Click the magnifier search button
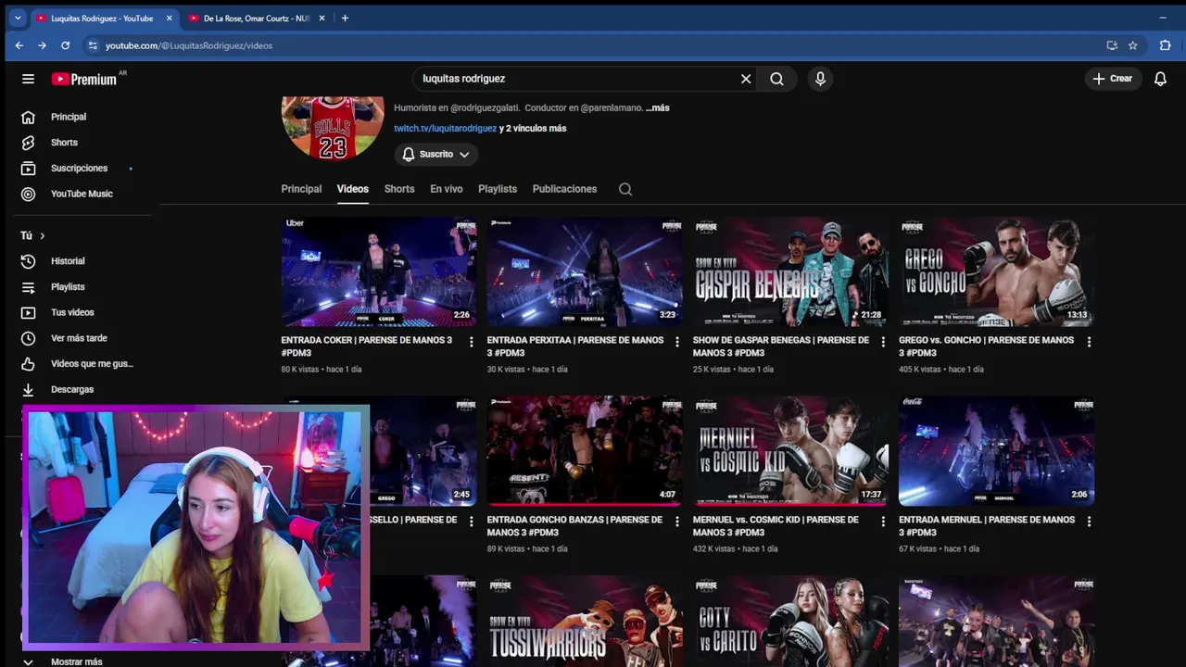The image size is (1186, 667). pyautogui.click(x=776, y=79)
